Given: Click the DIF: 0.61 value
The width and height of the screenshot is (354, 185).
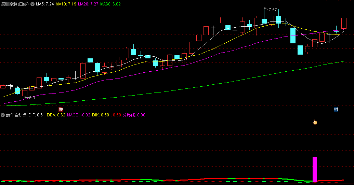Looking at the screenshot, I should tap(37, 115).
